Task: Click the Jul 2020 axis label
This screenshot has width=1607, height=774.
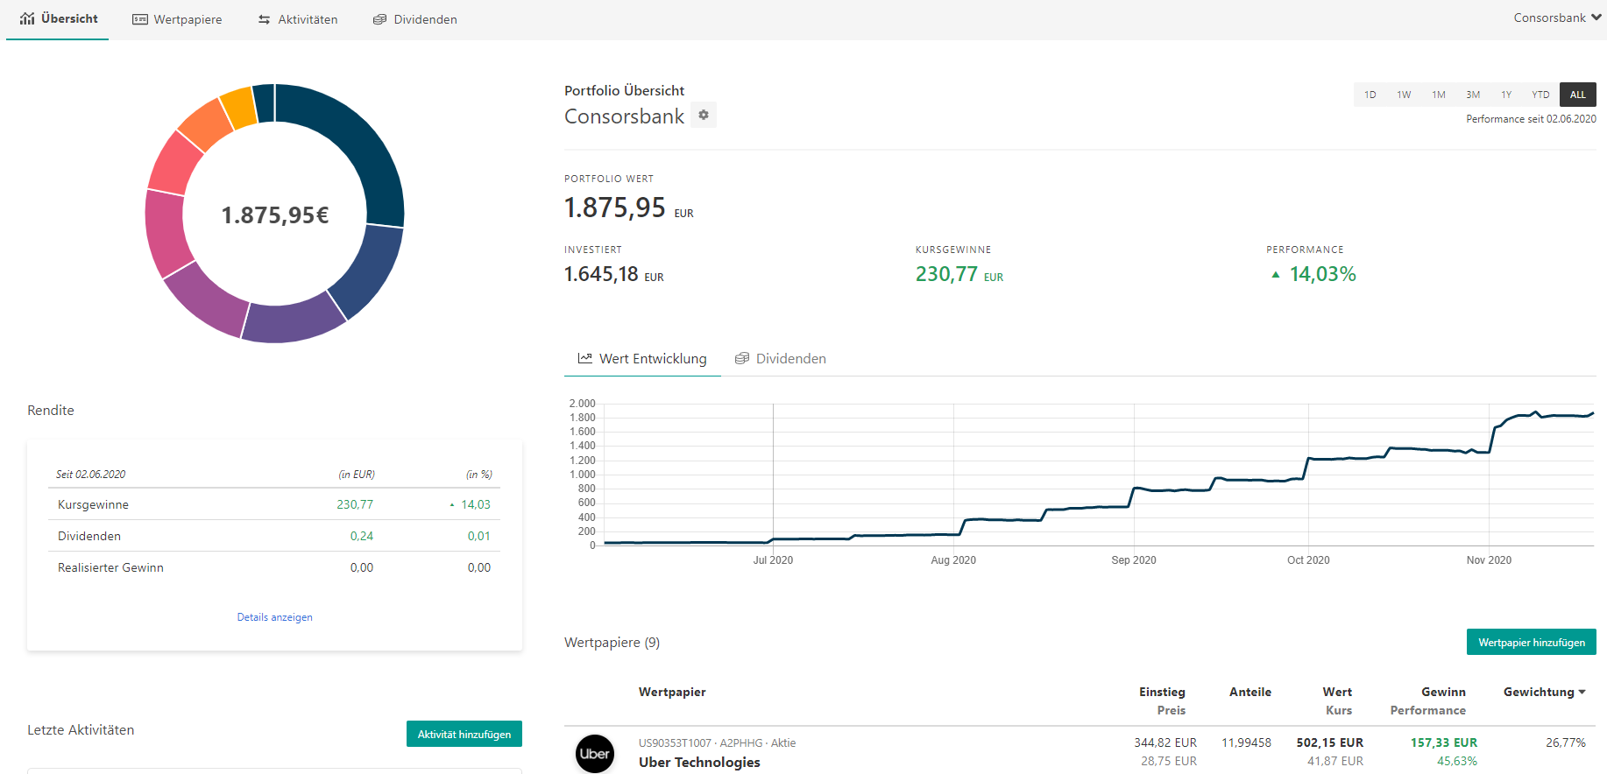Action: [773, 560]
